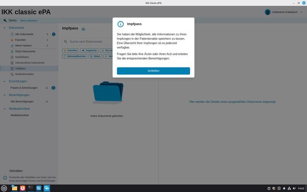The height and width of the screenshot is (192, 307).
Task: Click the volume icon in system tray
Action: pyautogui.click(x=294, y=189)
